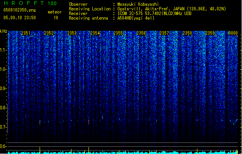Click the 2357 time marker

pyautogui.click(x=164, y=33)
